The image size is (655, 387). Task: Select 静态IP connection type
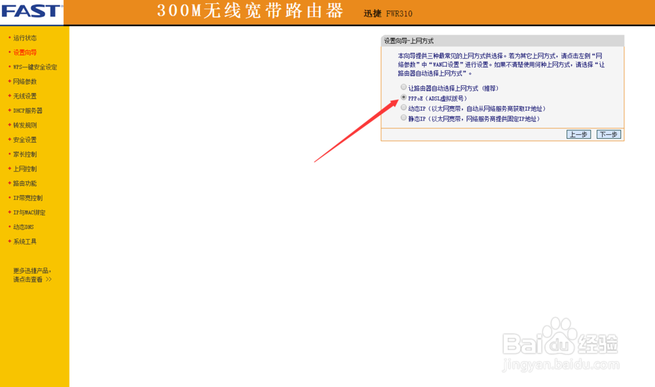[x=403, y=119]
